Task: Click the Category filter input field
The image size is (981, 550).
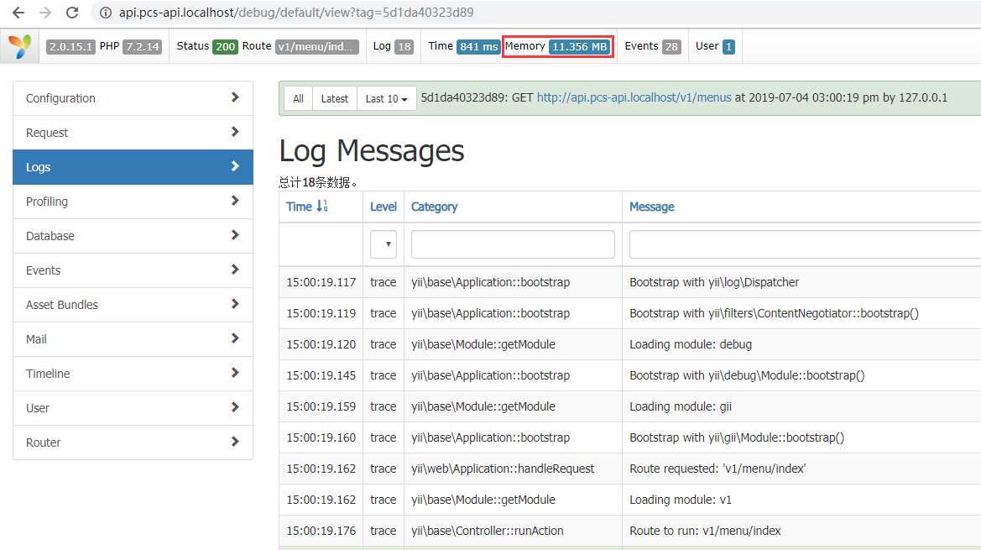Action: 513,244
